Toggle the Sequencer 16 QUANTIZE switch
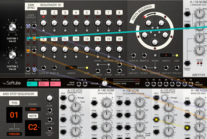The height and width of the screenshot is (139, 207). 109,65
